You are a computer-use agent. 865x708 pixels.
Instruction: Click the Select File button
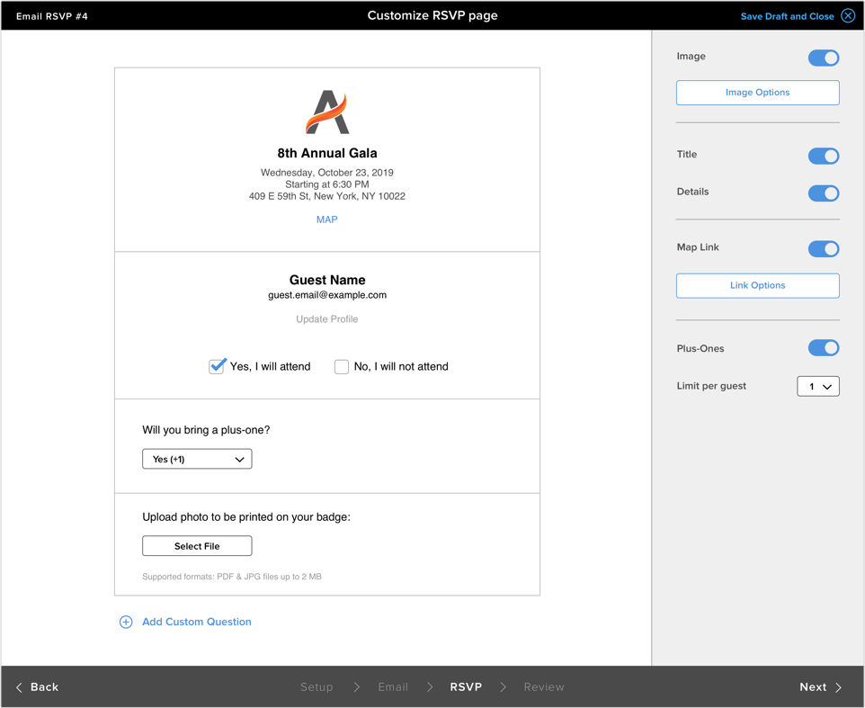point(197,546)
